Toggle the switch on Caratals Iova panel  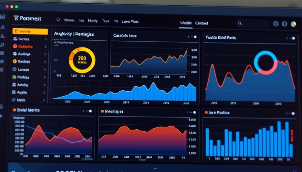coord(195,37)
